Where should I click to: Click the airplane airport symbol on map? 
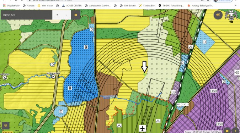coord(142,128)
